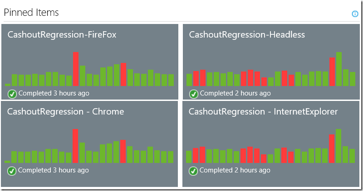Click 'Completed 3 hours ago' in Chrome tile
The image size is (363, 191).
[54, 170]
